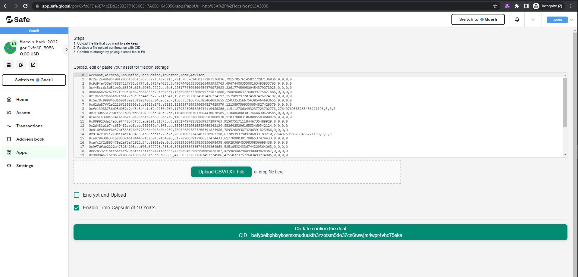
Task: Bookmark this page with the star icon
Action: coord(495,6)
